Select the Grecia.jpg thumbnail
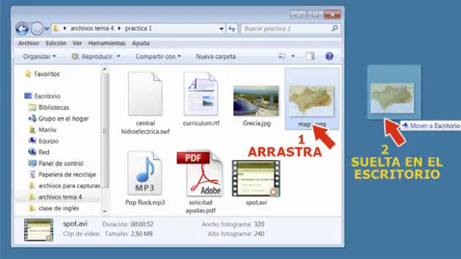The image size is (461, 259). pyautogui.click(x=256, y=100)
